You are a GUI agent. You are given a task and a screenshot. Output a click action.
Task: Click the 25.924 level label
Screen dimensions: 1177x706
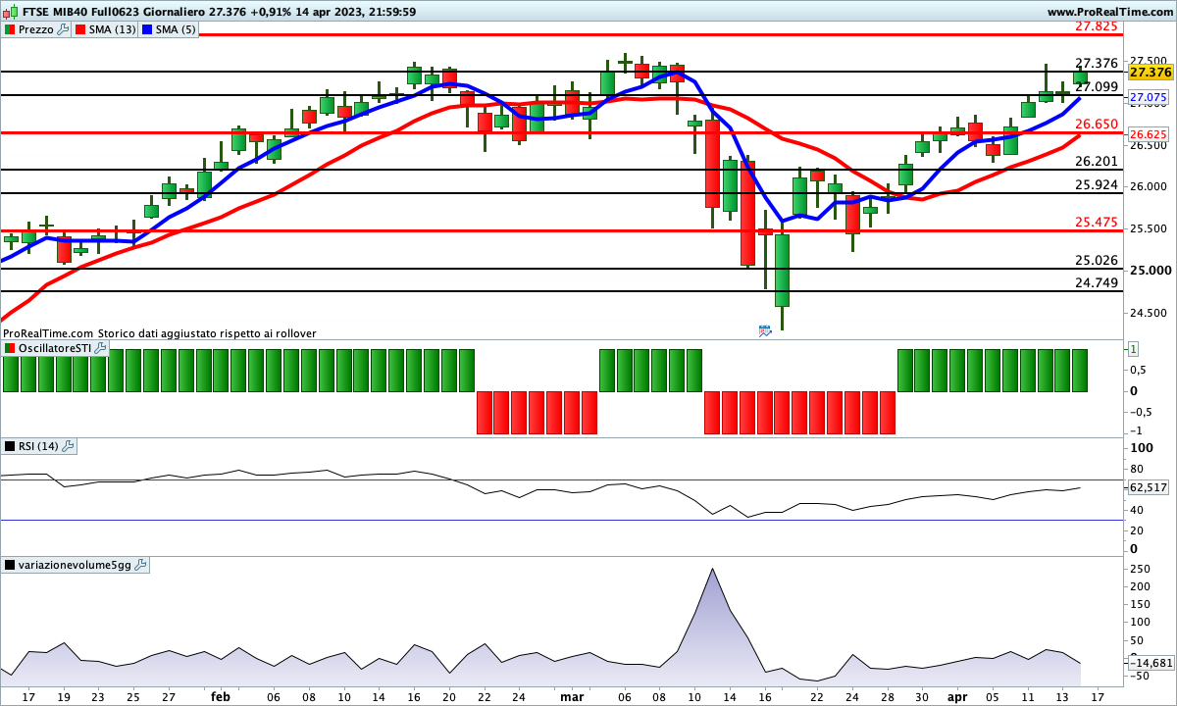(x=1097, y=184)
